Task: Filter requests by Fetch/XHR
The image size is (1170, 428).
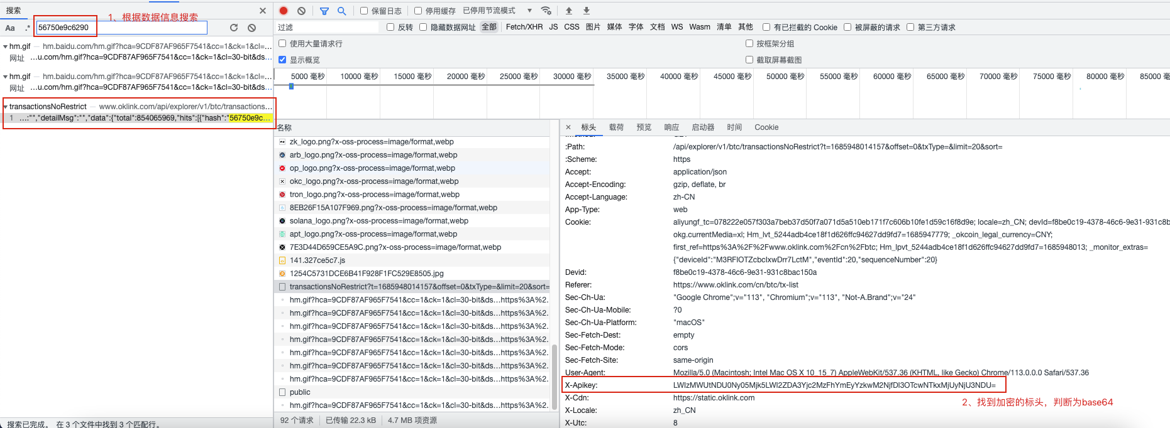Action: 524,27
